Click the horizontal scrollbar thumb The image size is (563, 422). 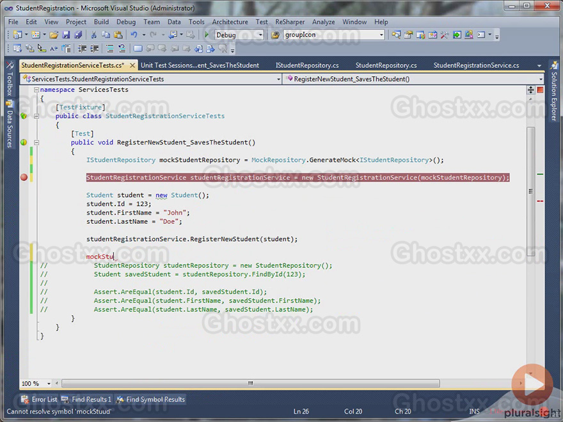(x=251, y=383)
